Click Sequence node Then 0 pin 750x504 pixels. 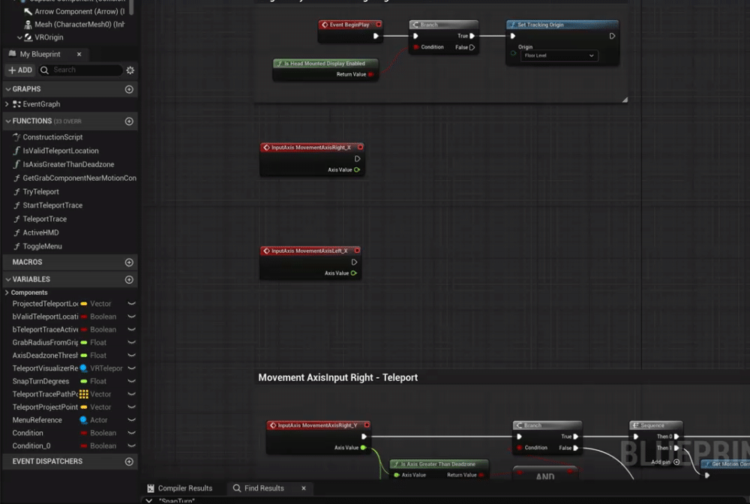tap(676, 436)
